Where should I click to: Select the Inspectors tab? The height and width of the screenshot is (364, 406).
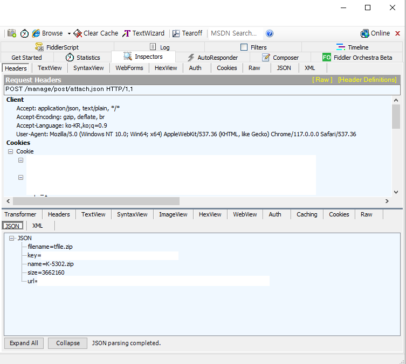click(143, 57)
